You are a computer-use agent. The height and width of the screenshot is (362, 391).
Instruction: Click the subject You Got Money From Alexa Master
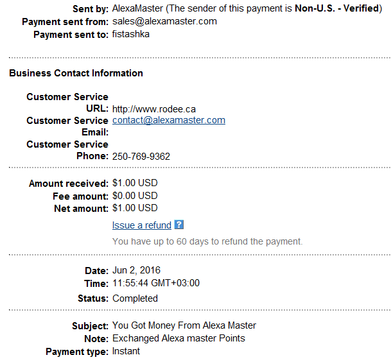184,325
